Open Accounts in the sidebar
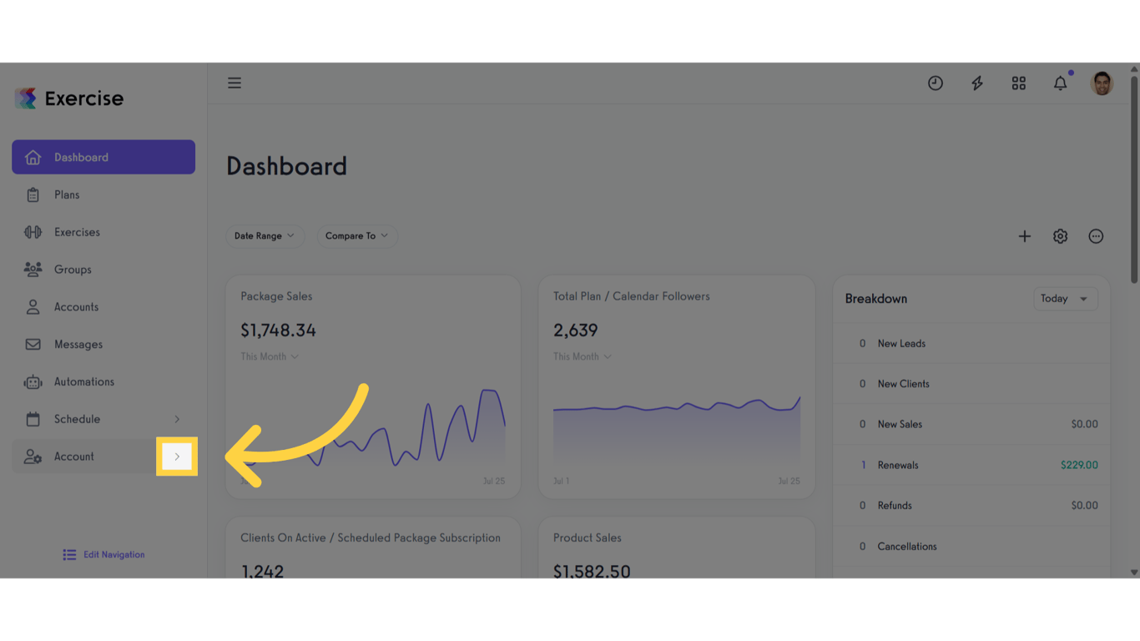Screen dimensions: 1140x641 click(x=103, y=307)
